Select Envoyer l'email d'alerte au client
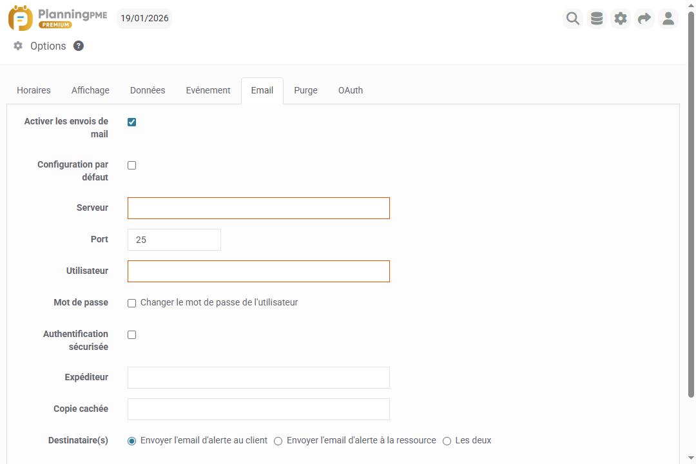Image resolution: width=696 pixels, height=464 pixels. point(132,441)
